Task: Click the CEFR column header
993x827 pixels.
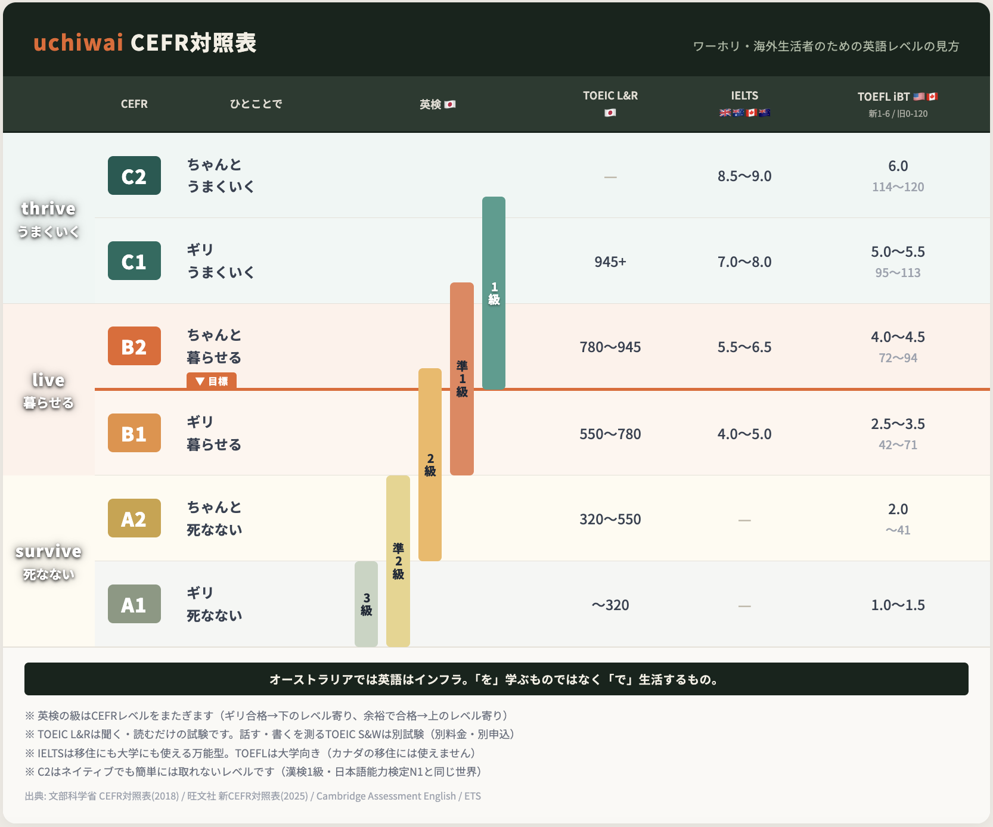Action: (134, 104)
